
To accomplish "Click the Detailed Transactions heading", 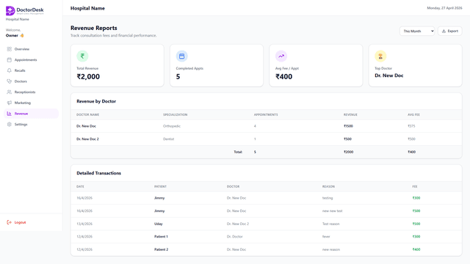I will coord(98,173).
